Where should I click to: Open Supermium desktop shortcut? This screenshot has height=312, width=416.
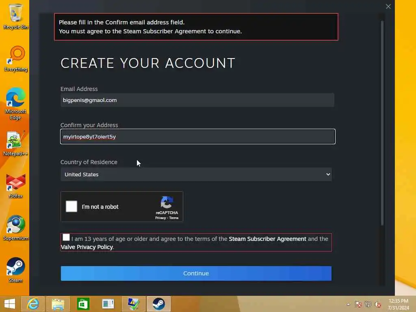click(15, 227)
